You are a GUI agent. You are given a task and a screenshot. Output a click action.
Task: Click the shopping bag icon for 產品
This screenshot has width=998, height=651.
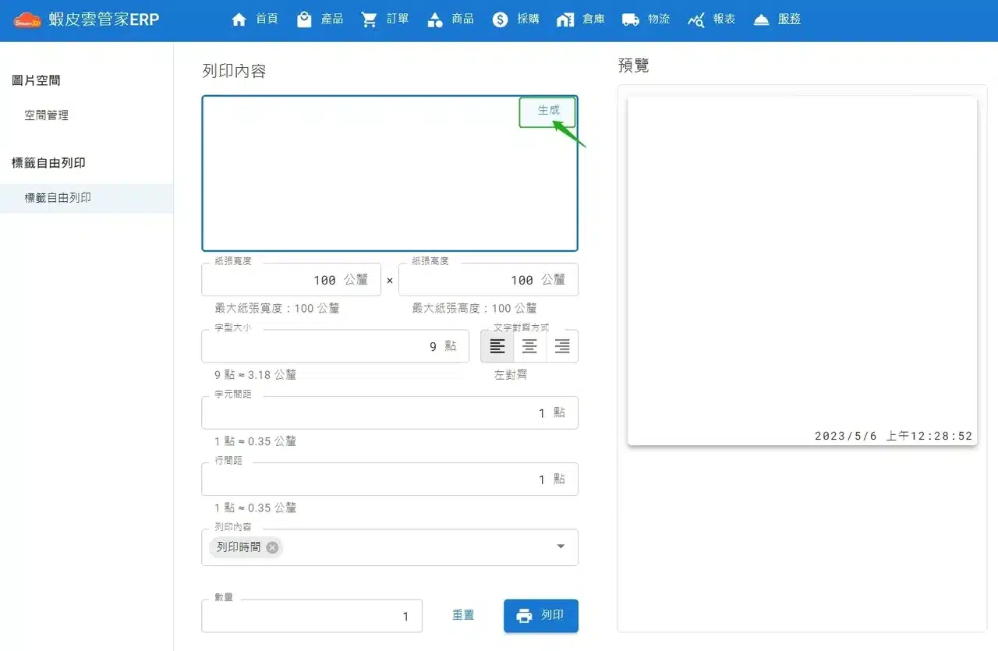(304, 19)
